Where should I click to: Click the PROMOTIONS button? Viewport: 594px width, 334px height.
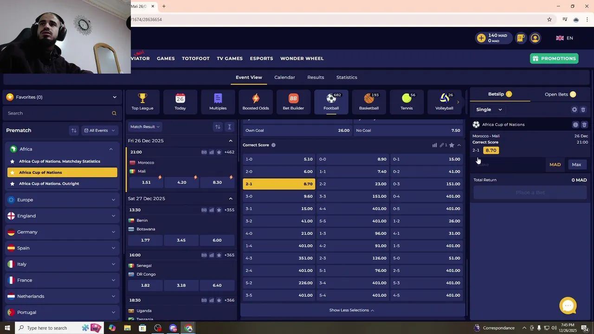tap(555, 58)
